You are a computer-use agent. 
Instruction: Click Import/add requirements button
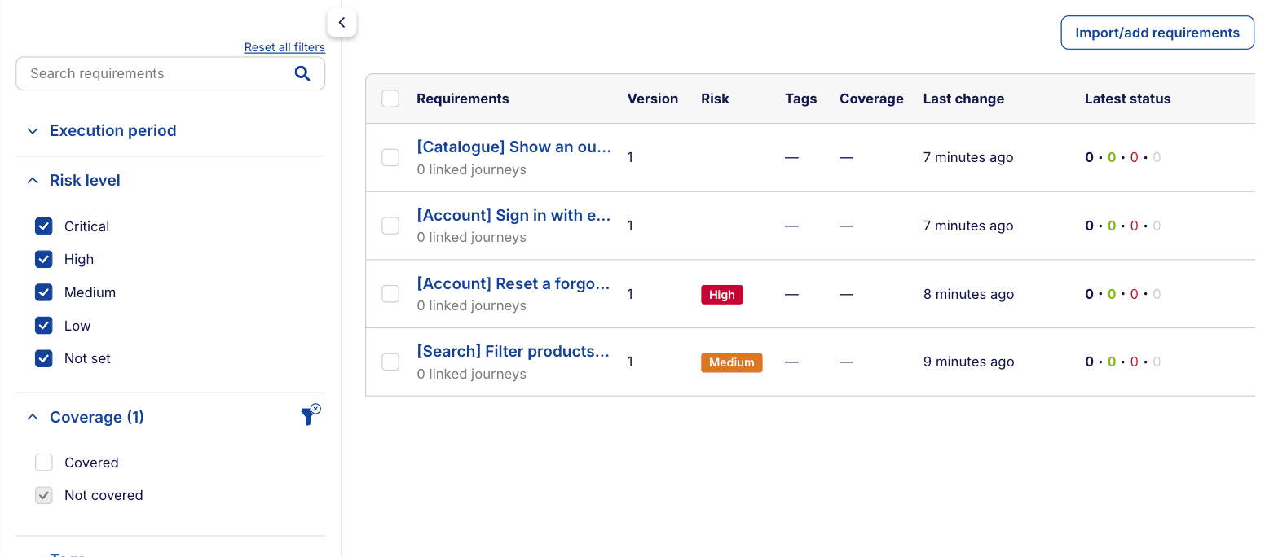point(1157,33)
